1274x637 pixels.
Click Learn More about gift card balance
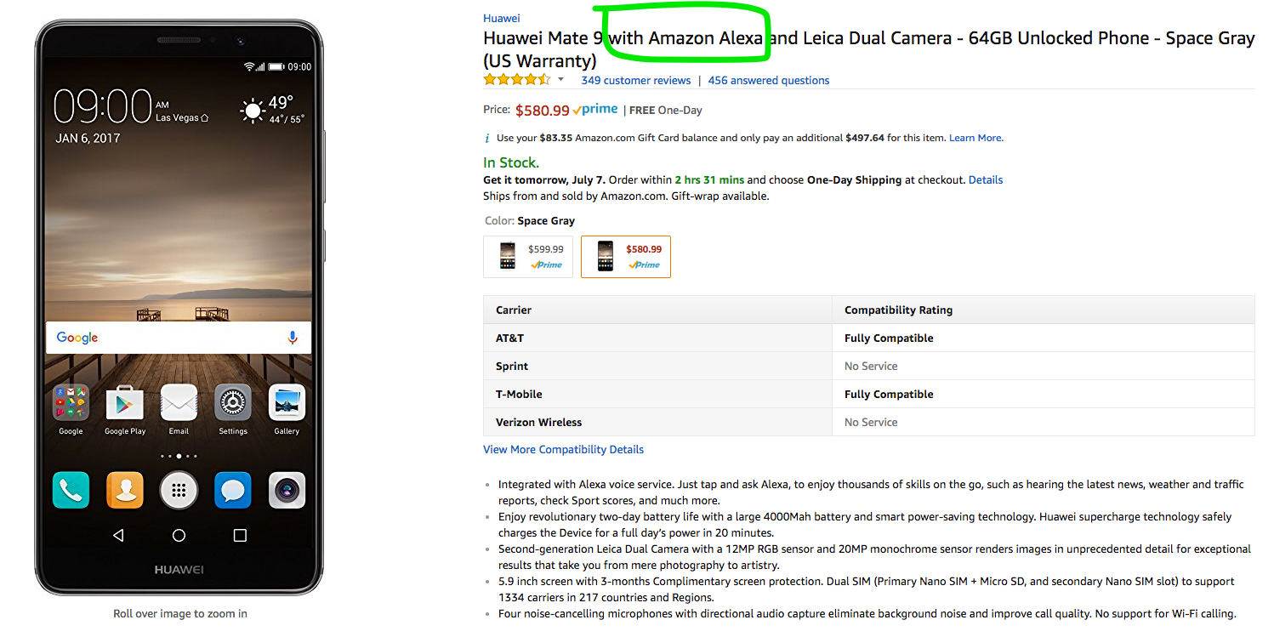975,138
